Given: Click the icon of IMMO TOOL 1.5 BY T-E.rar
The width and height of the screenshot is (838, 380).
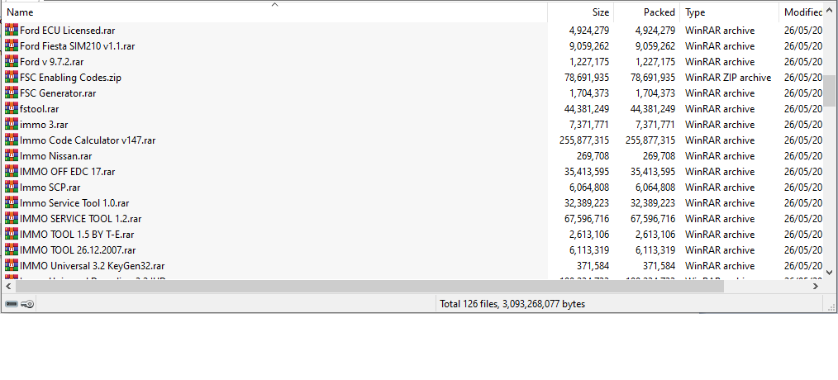Looking at the screenshot, I should (x=12, y=234).
